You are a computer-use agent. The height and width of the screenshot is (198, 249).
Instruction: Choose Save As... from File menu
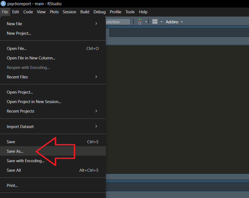[15, 151]
